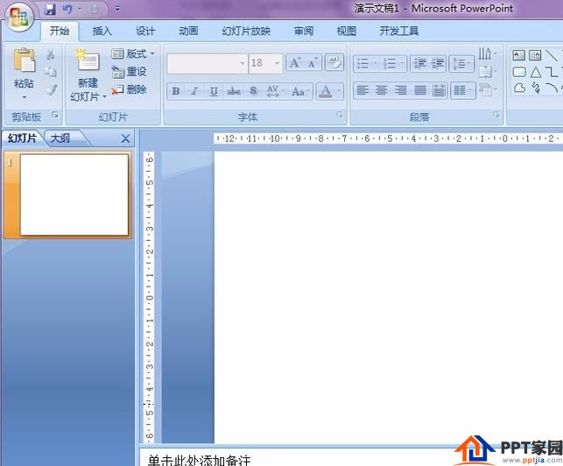563x466 pixels.
Task: Toggle Italic formatting
Action: coord(194,91)
